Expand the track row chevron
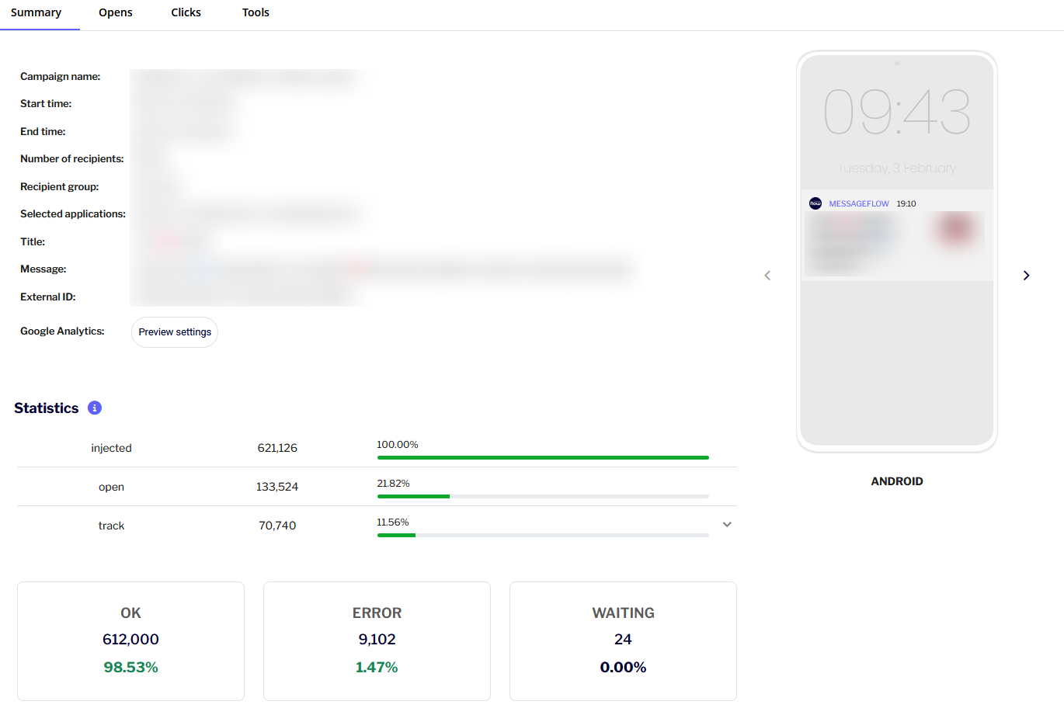The height and width of the screenshot is (715, 1064). [x=727, y=525]
